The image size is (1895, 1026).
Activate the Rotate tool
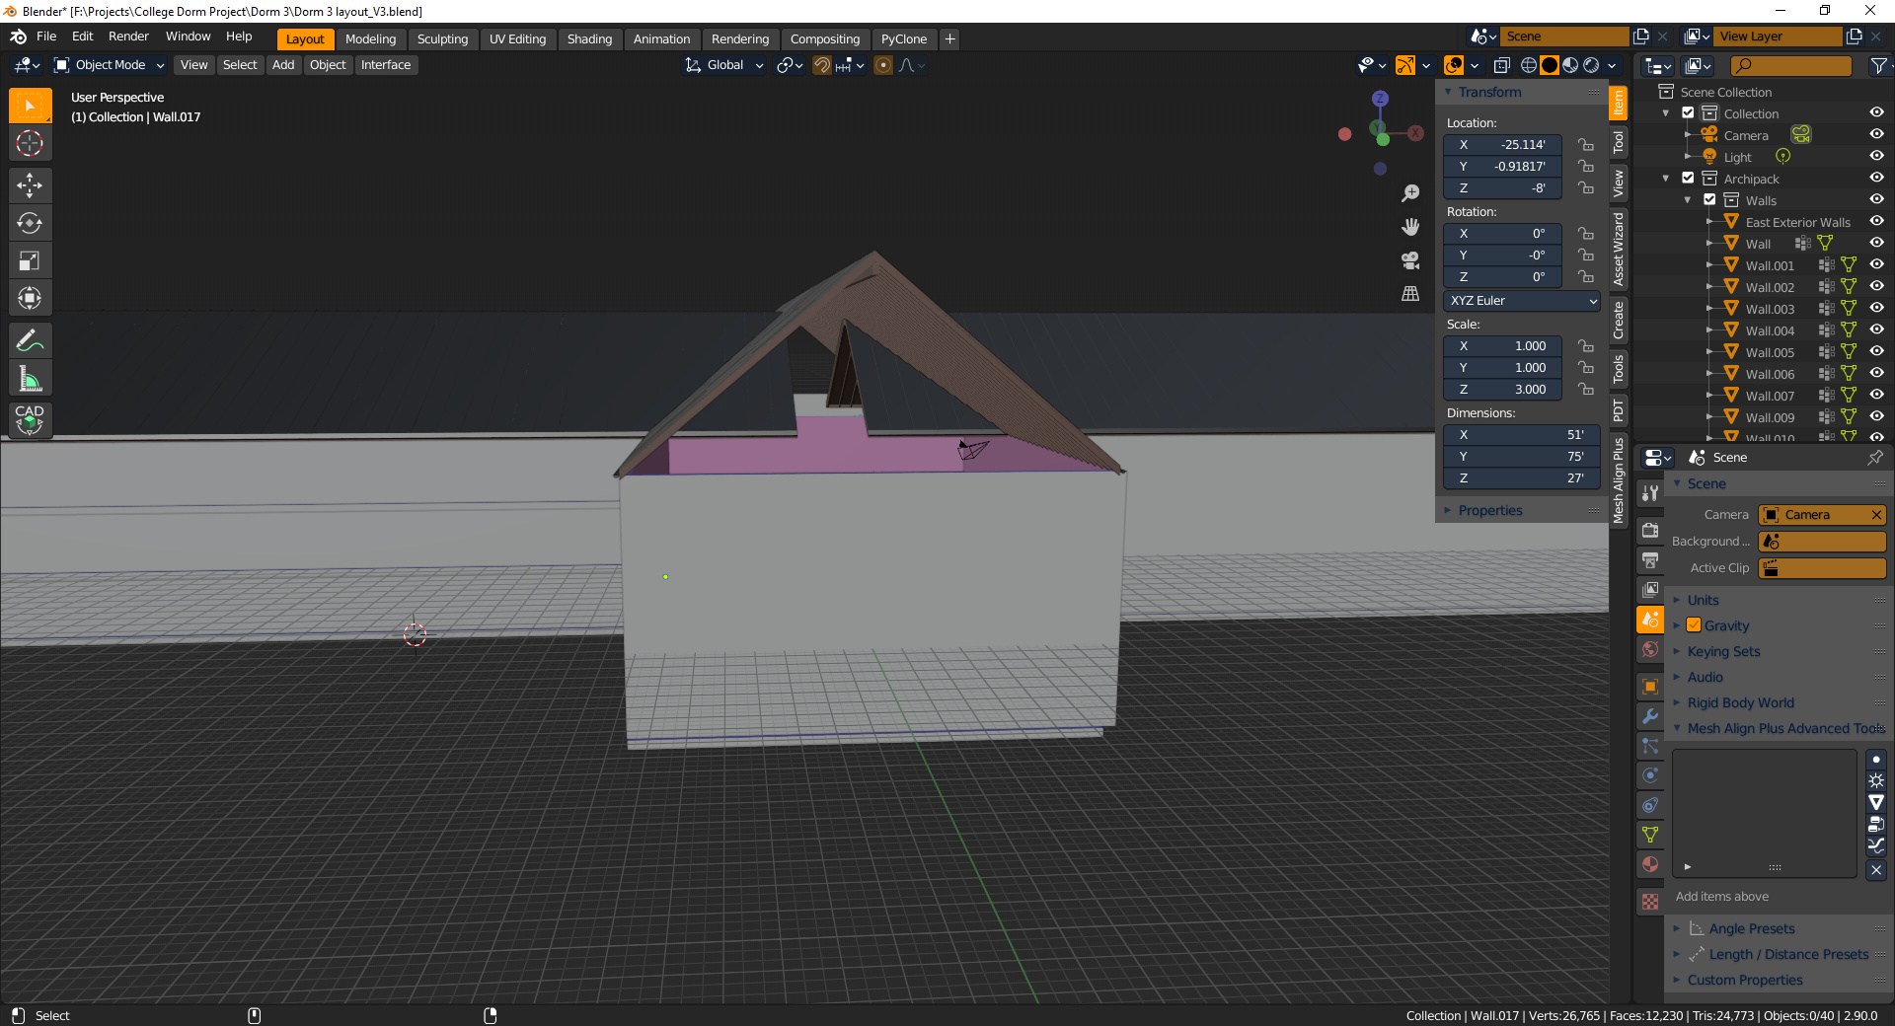(x=30, y=223)
